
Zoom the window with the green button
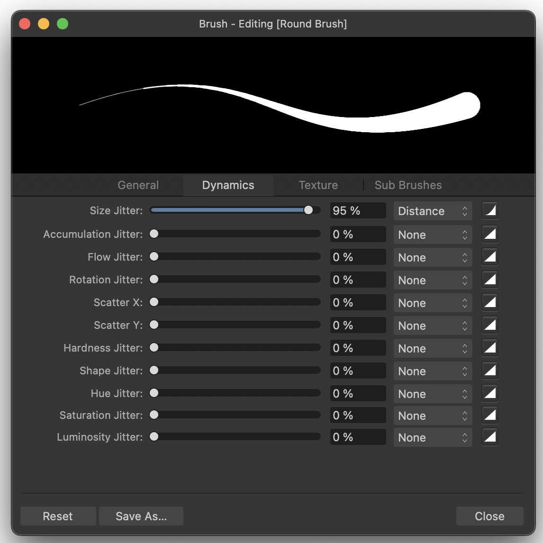coord(63,24)
